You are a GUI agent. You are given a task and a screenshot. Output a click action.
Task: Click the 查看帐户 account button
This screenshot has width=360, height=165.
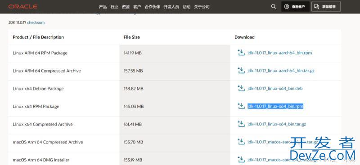tap(295, 6)
